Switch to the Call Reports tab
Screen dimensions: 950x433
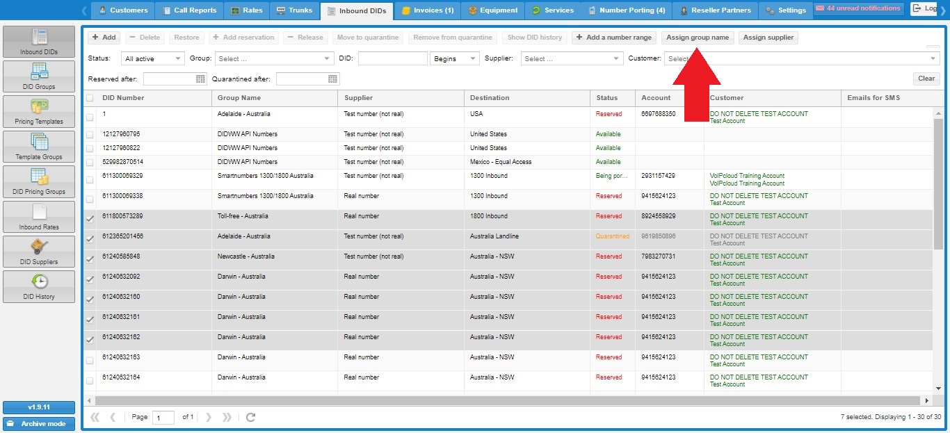[x=188, y=10]
